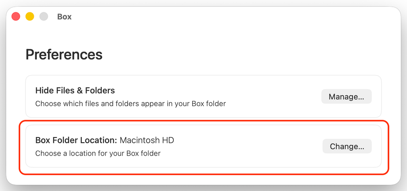This screenshot has height=191, width=407.
Task: Click "Choose a location for your Box folder" text
Action: (x=98, y=153)
